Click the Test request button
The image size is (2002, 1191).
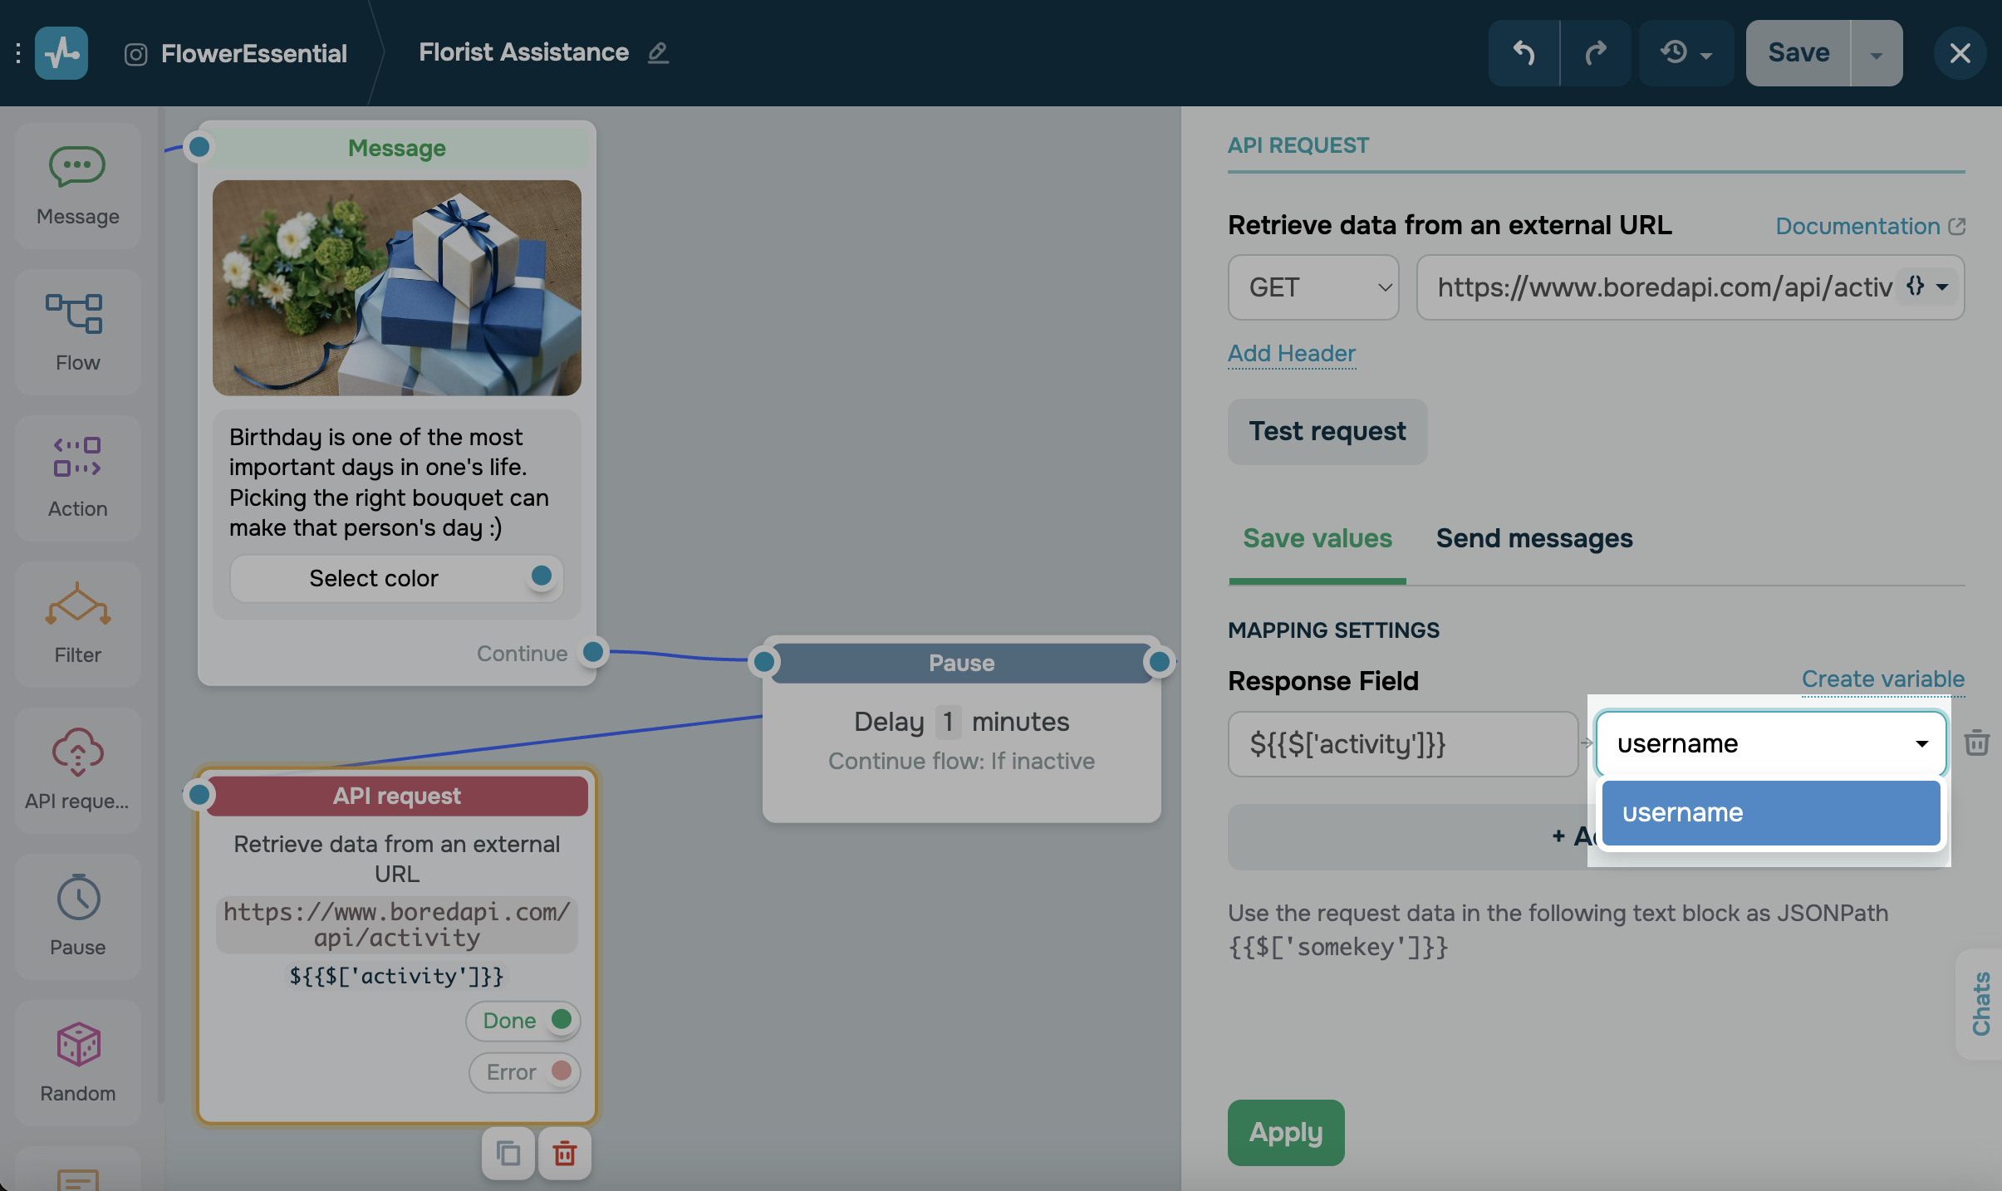(1327, 432)
